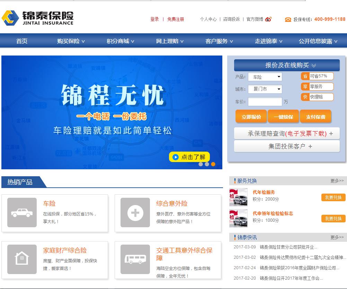Click the 热销产品 section tab
Screen dimensions: 347x289
(x=24, y=182)
